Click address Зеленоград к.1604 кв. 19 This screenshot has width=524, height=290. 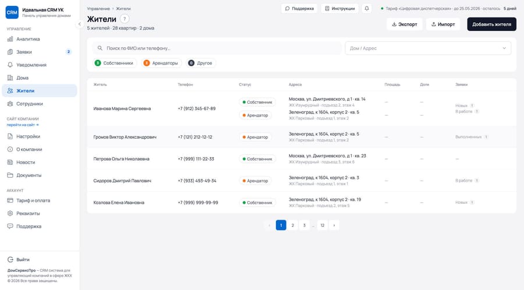(325, 200)
